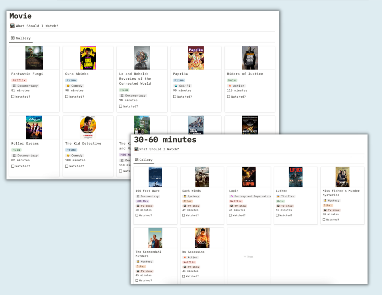Tick the Watched checkbox for Lupin

(230, 215)
